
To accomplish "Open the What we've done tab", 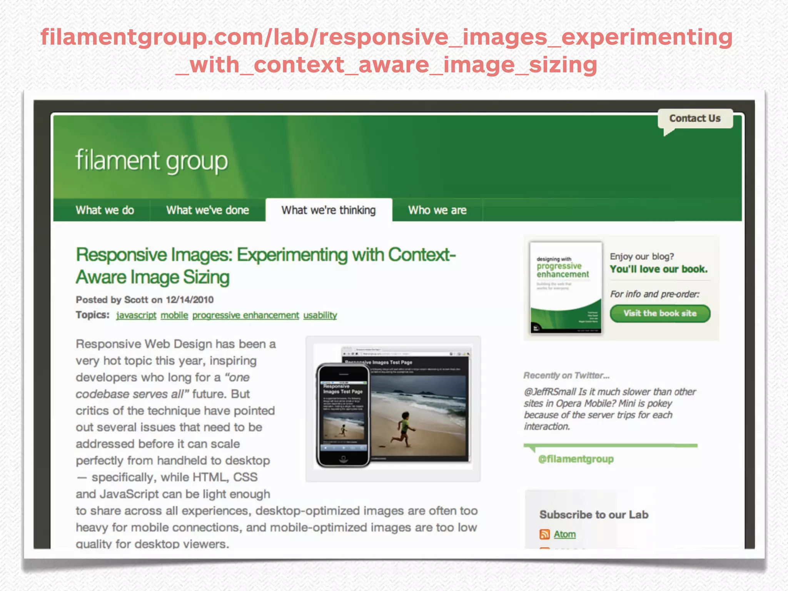I will tap(207, 210).
